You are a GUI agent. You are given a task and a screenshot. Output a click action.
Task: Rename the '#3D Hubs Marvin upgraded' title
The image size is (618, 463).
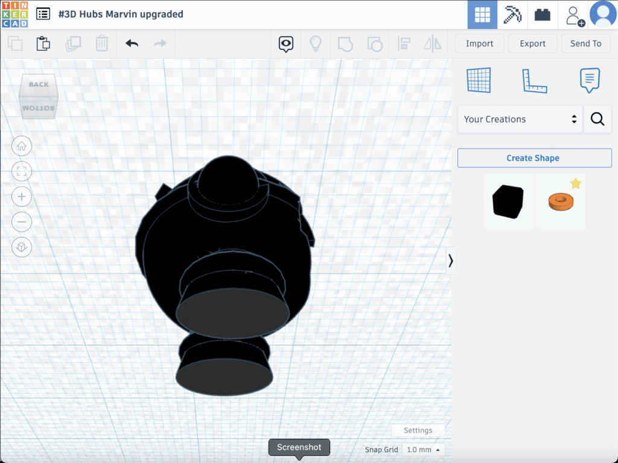(x=121, y=14)
